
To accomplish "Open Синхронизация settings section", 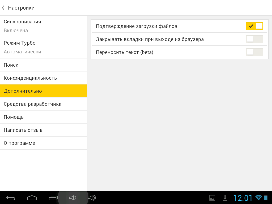I will (44, 26).
